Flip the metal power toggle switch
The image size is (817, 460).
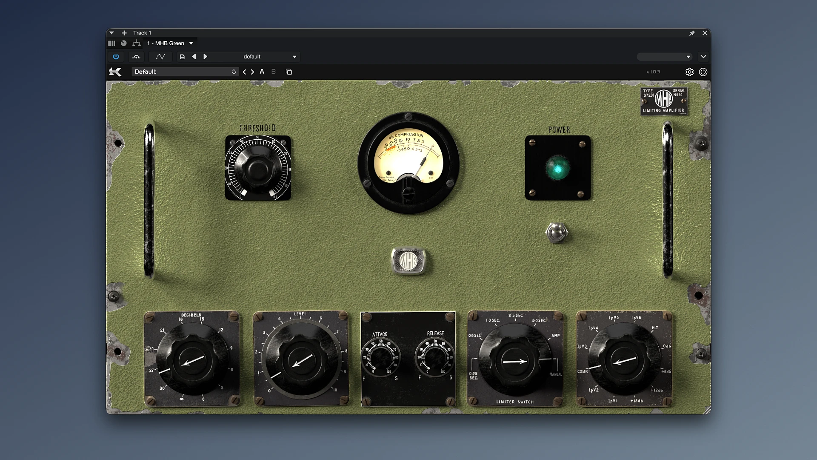pyautogui.click(x=557, y=233)
